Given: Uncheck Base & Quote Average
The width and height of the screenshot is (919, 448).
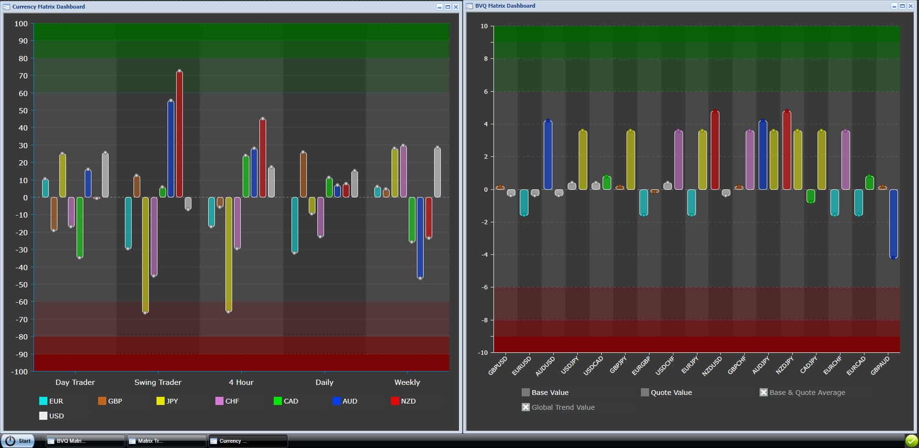Looking at the screenshot, I should pyautogui.click(x=763, y=392).
